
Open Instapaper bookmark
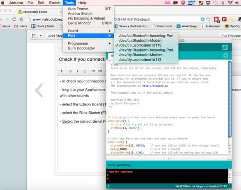click(211, 26)
